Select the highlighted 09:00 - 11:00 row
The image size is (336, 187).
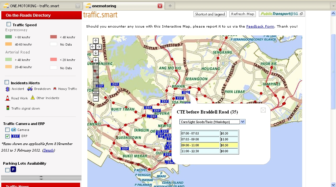tap(209, 145)
